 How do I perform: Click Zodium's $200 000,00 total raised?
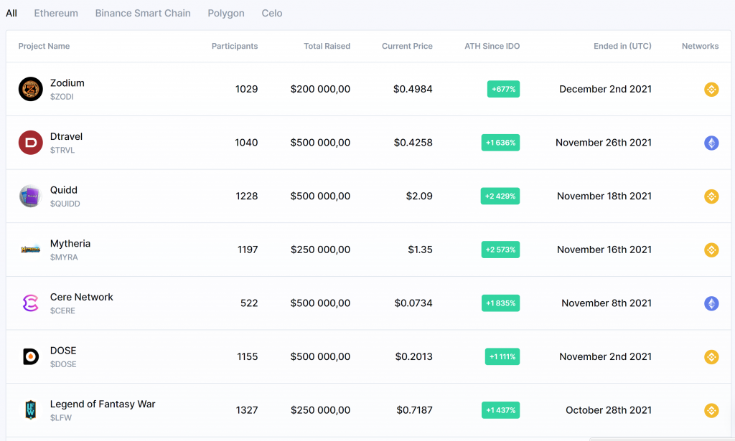pos(320,89)
